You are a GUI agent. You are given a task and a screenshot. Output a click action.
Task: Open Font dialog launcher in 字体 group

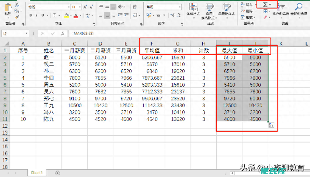coord(94,24)
